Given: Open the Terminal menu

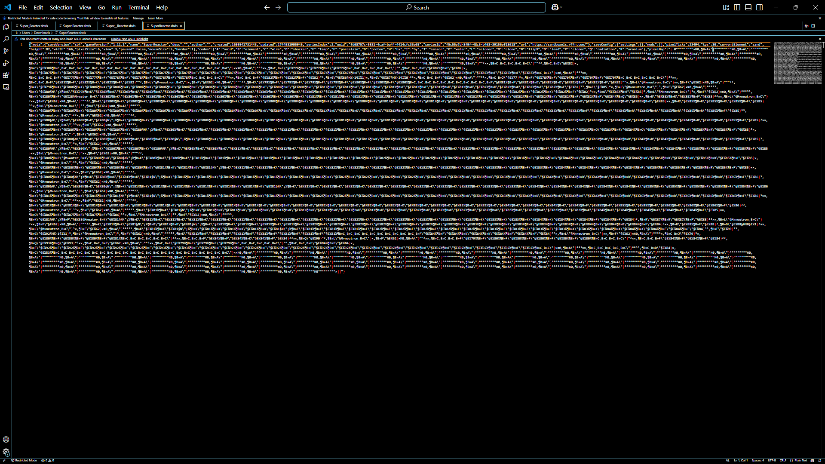Looking at the screenshot, I should point(139,7).
